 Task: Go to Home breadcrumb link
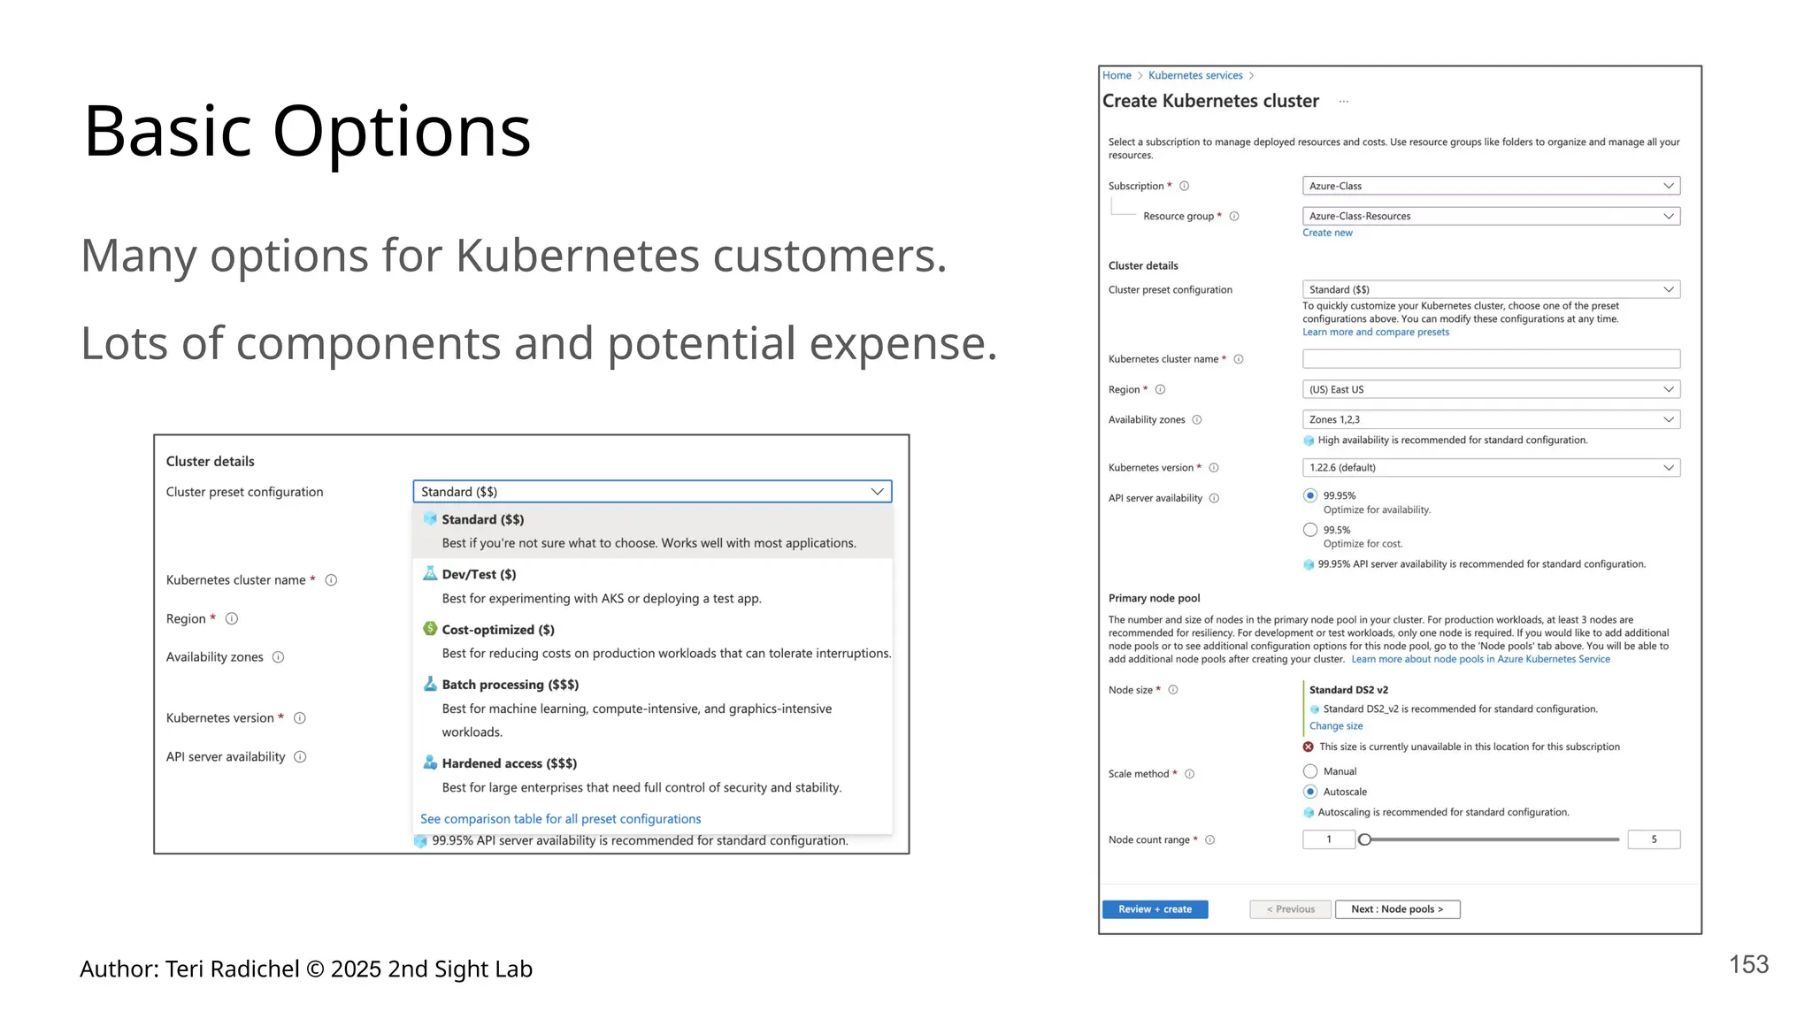pos(1117,75)
